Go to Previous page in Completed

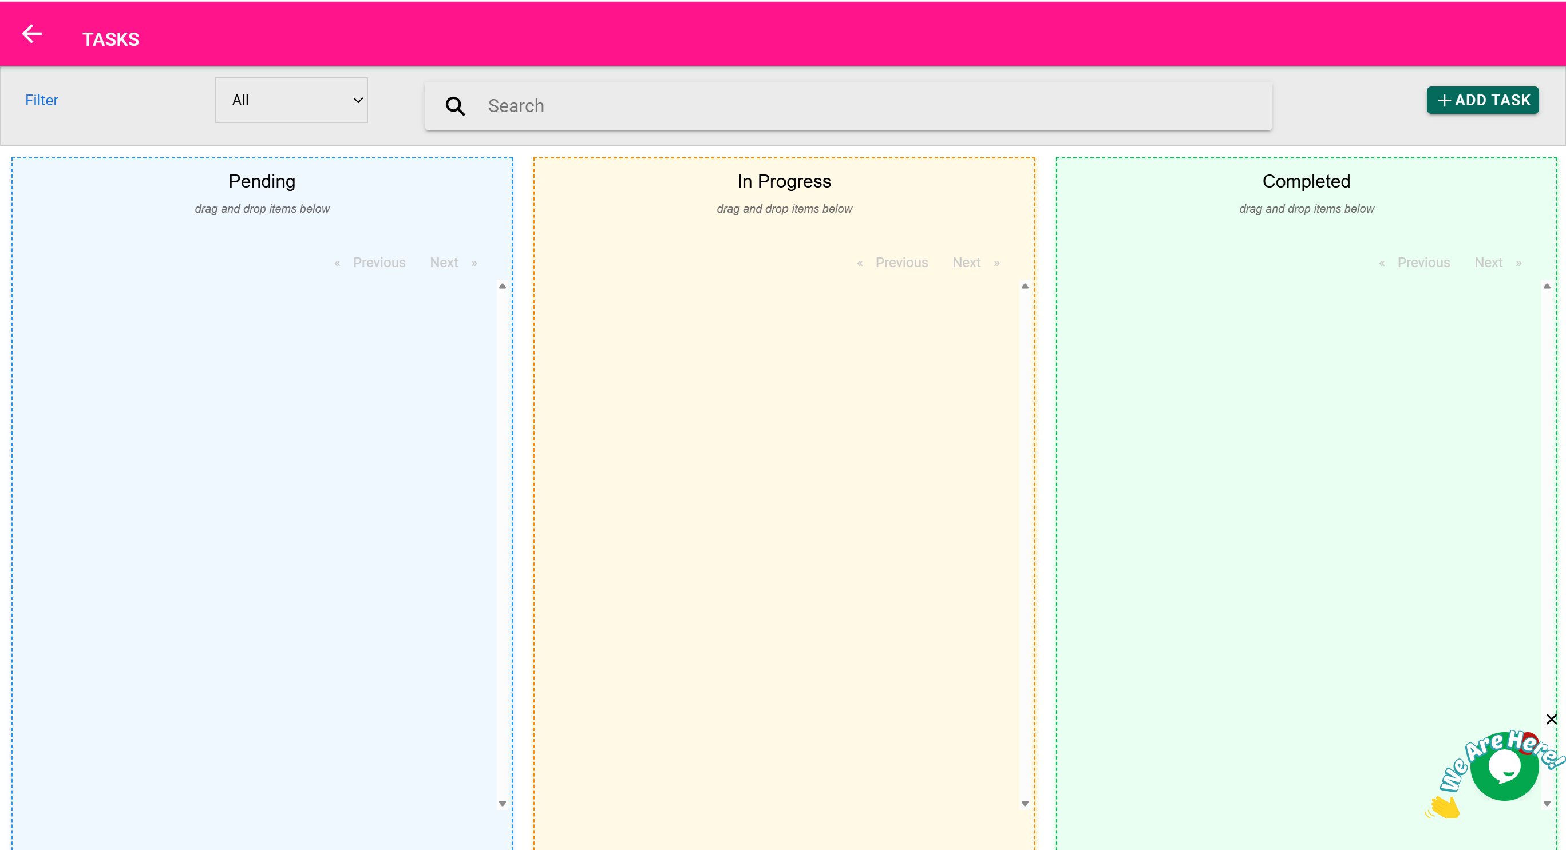coord(1423,263)
